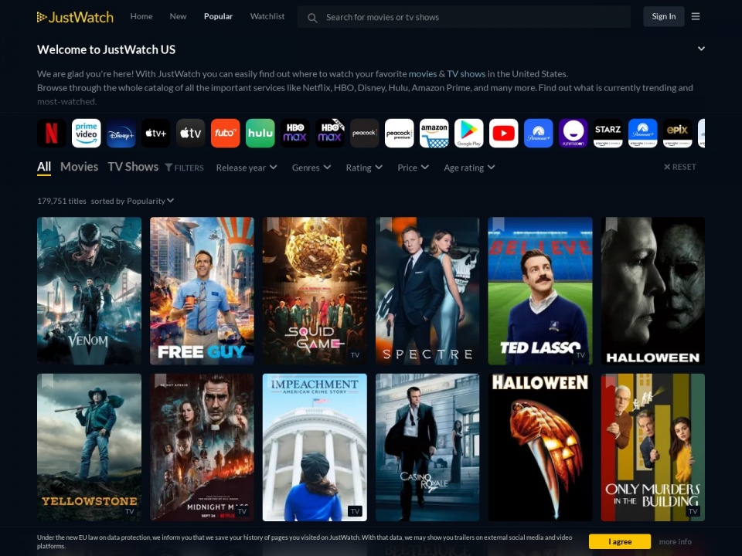Filter by the hulu provider icon
This screenshot has width=742, height=556.
coord(260,134)
